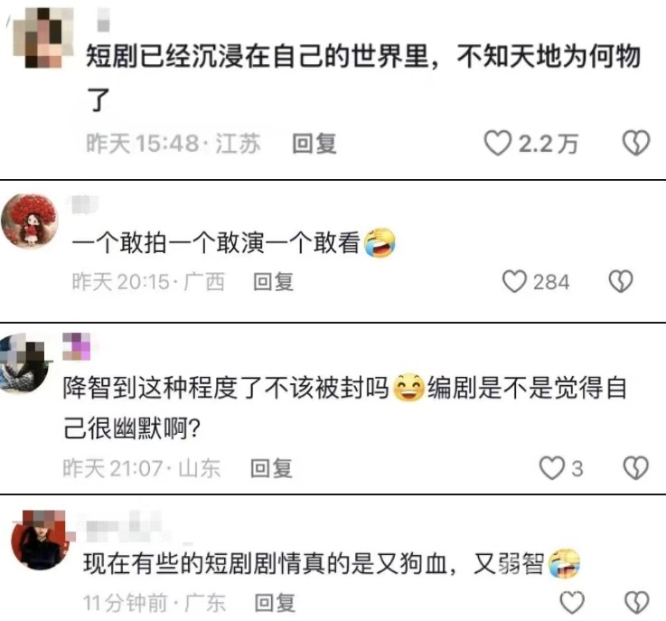Reply to the Guangdong 11分钟前 comment

(275, 603)
